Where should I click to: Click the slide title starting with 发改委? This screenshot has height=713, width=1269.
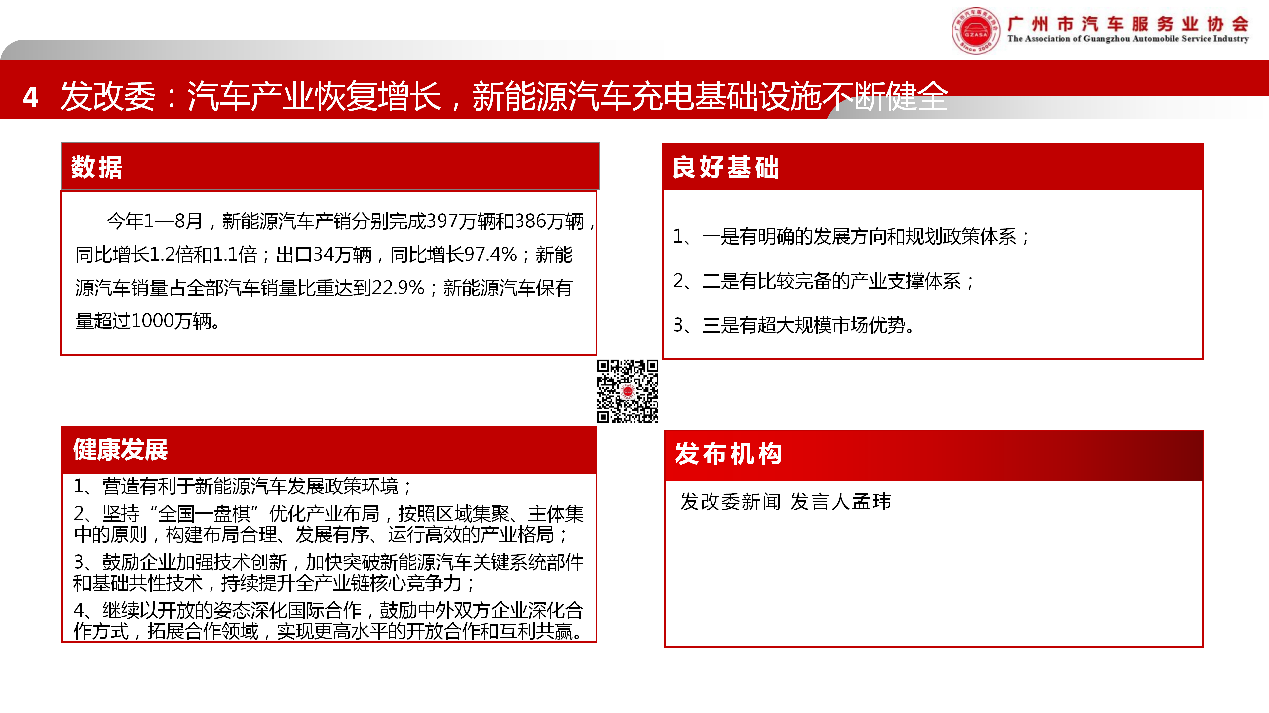[x=504, y=96]
